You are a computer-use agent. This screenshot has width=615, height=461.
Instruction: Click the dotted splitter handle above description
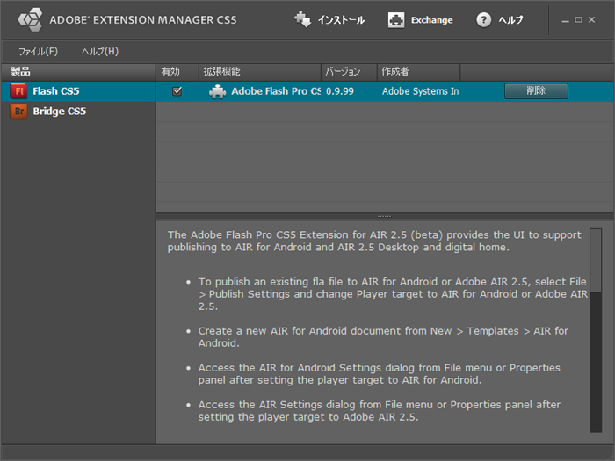(x=385, y=216)
